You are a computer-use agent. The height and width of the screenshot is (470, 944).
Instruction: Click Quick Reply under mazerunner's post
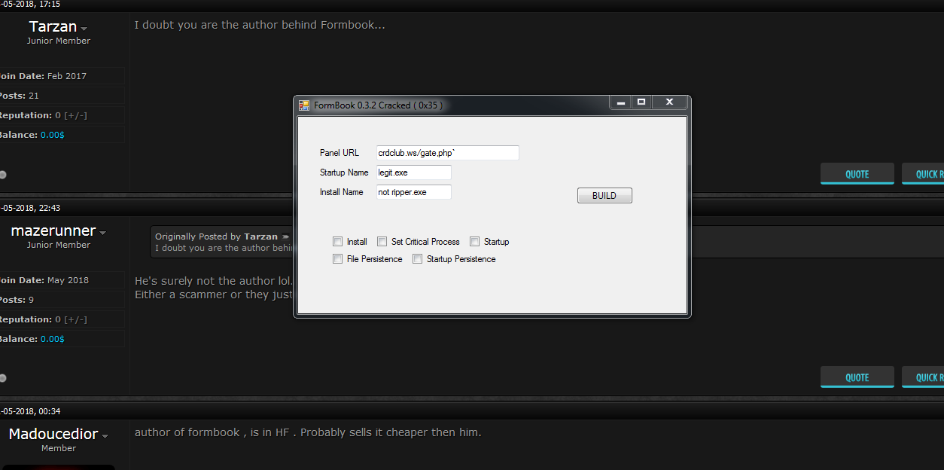(923, 377)
